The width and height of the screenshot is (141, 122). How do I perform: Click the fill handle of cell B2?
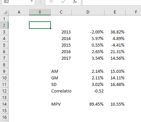pos(50,29)
